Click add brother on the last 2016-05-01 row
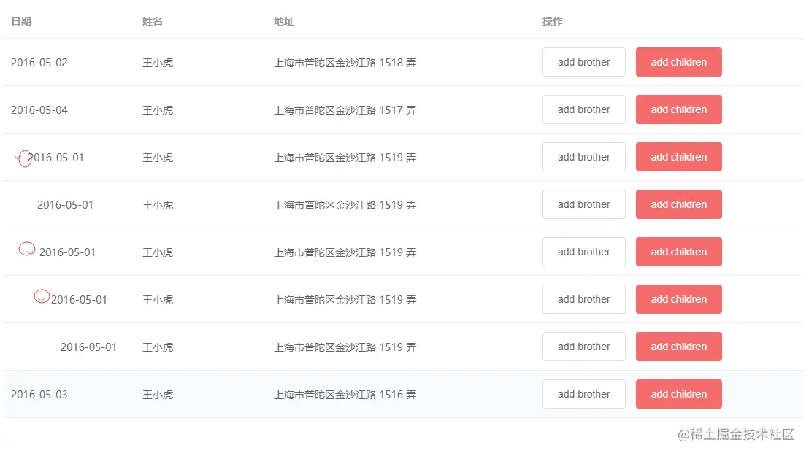This screenshot has width=809, height=456. click(x=583, y=347)
